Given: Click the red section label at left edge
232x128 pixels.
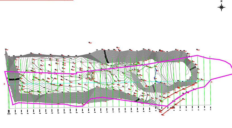Looking at the screenshot, I should click(x=4, y=84).
